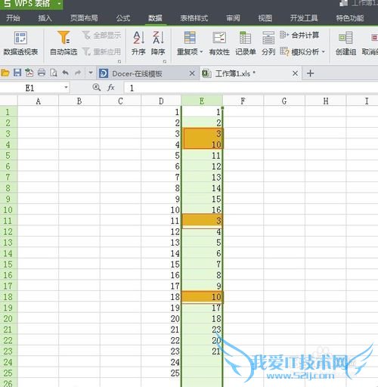Viewport: 378px width, 387px height.
Task: Select orange cell E18 with value 10
Action: tap(202, 297)
